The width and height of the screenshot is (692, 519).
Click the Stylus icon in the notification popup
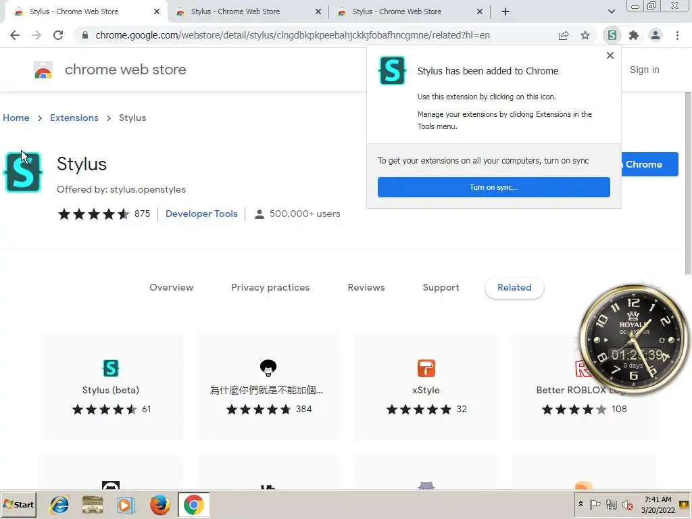point(392,70)
